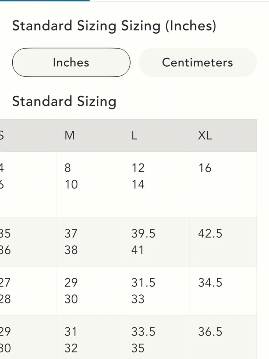The image size is (269, 359).
Task: Select the M size column header
Action: point(90,135)
